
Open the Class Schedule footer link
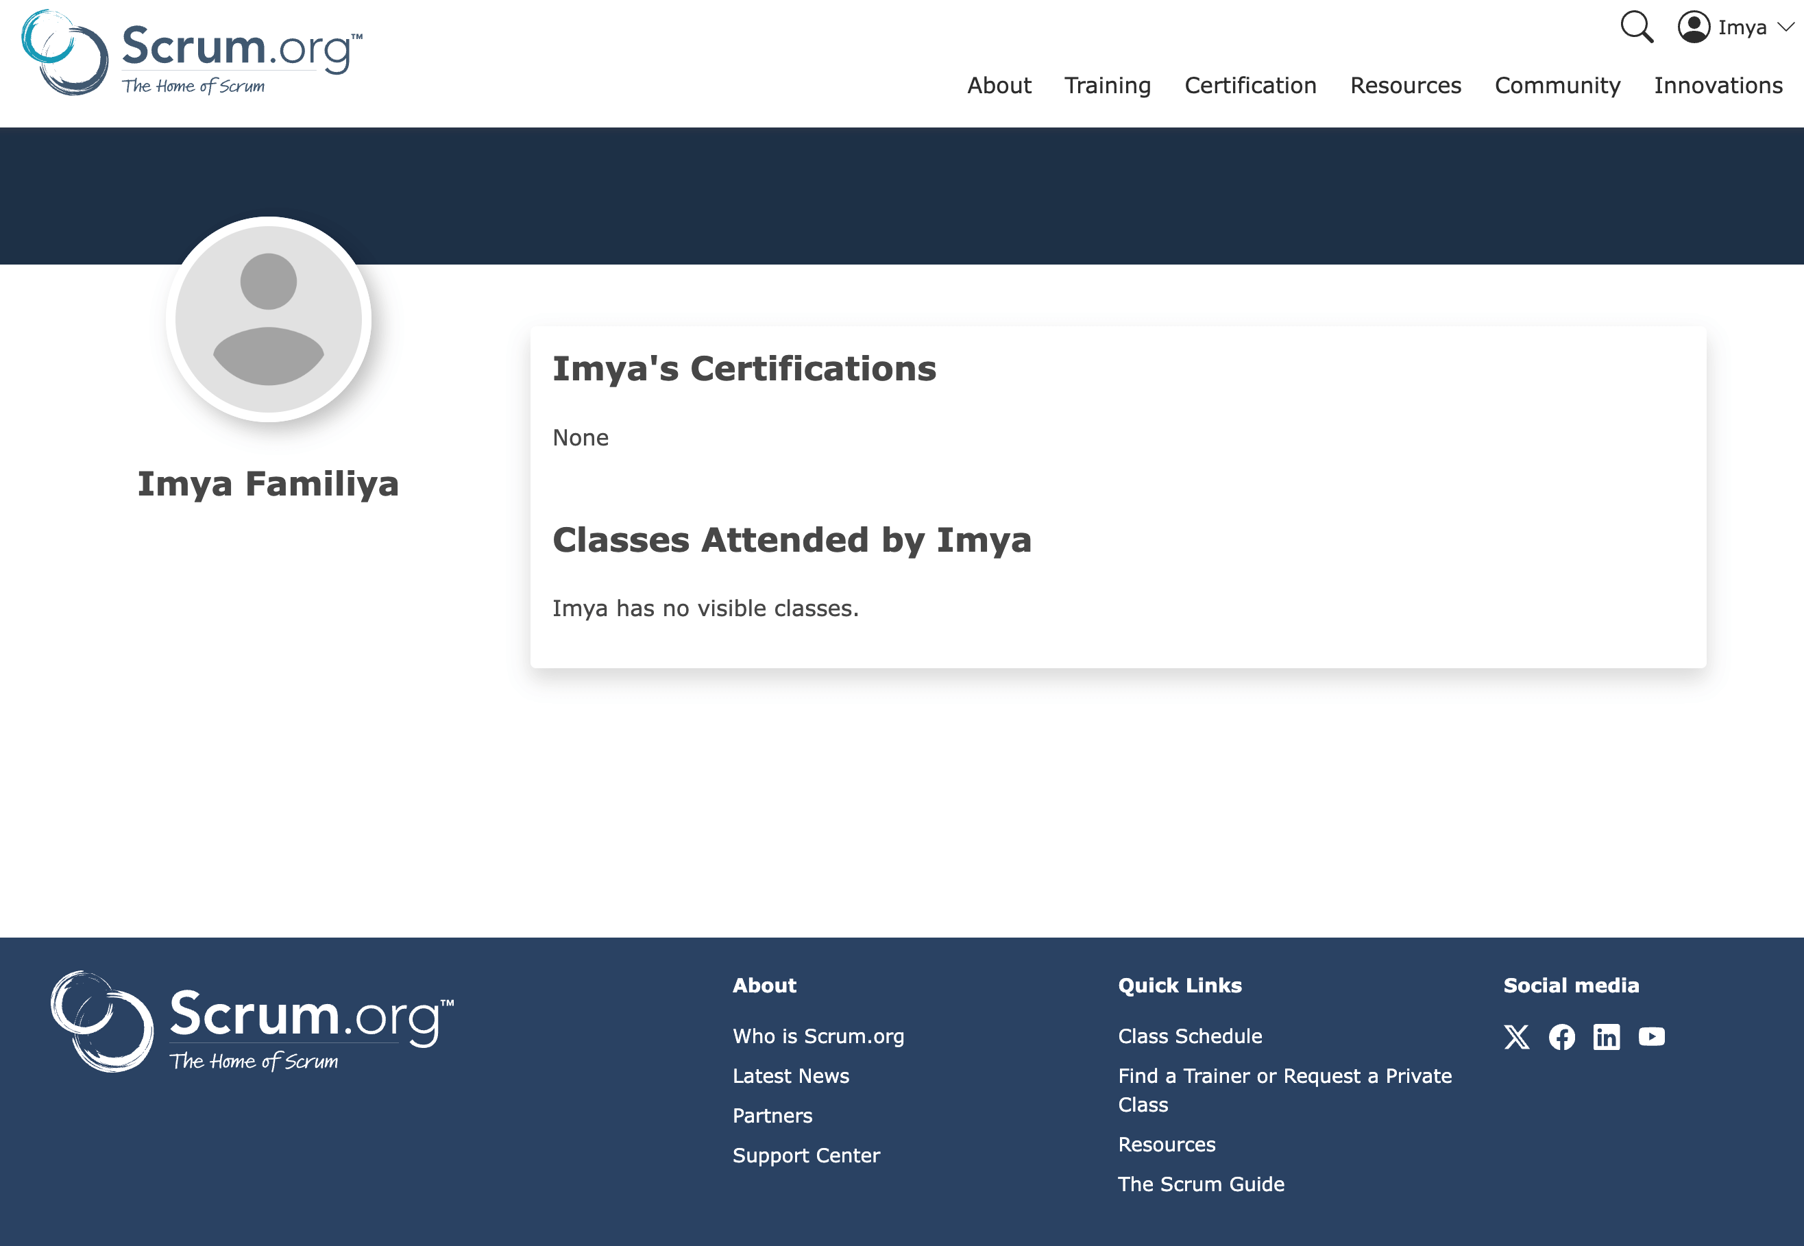pos(1190,1036)
